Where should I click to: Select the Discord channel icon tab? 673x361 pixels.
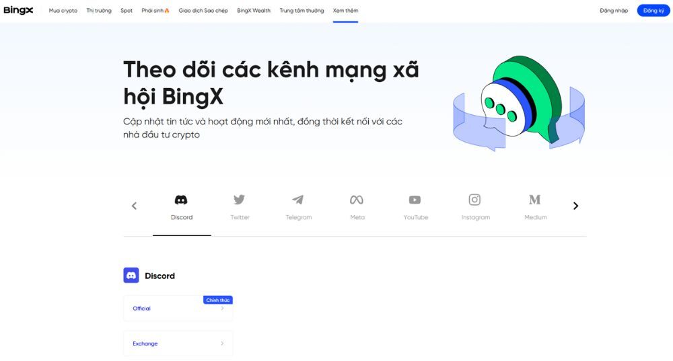tap(180, 200)
